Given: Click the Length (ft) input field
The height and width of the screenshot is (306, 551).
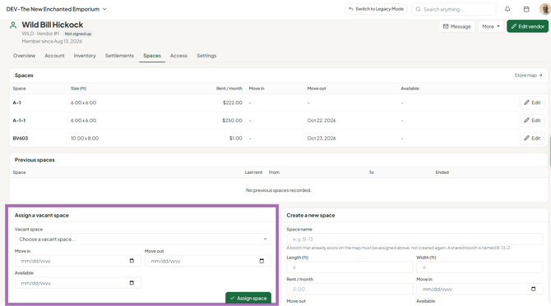Looking at the screenshot, I should pos(350,267).
